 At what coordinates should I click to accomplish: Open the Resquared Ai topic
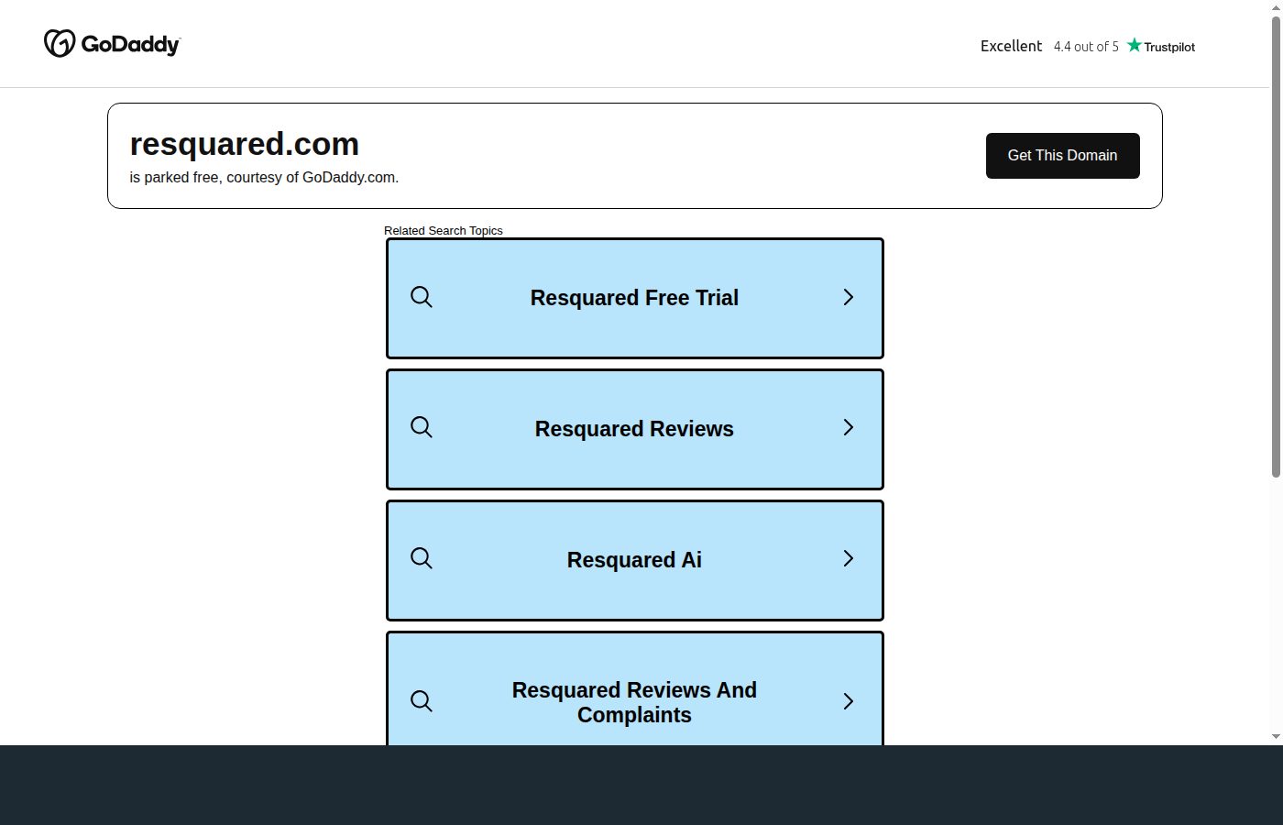point(635,560)
